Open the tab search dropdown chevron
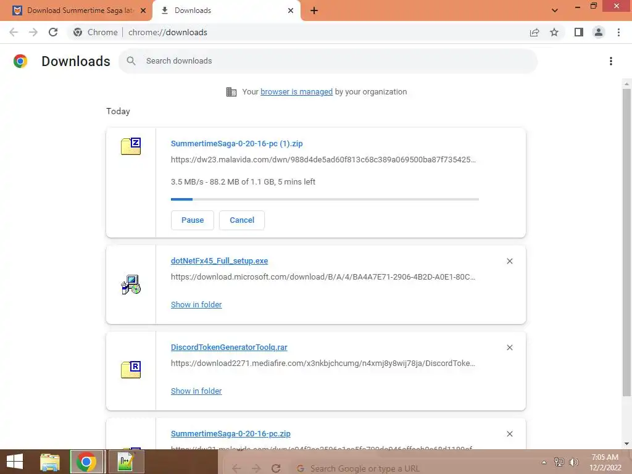Image resolution: width=632 pixels, height=474 pixels. [555, 10]
